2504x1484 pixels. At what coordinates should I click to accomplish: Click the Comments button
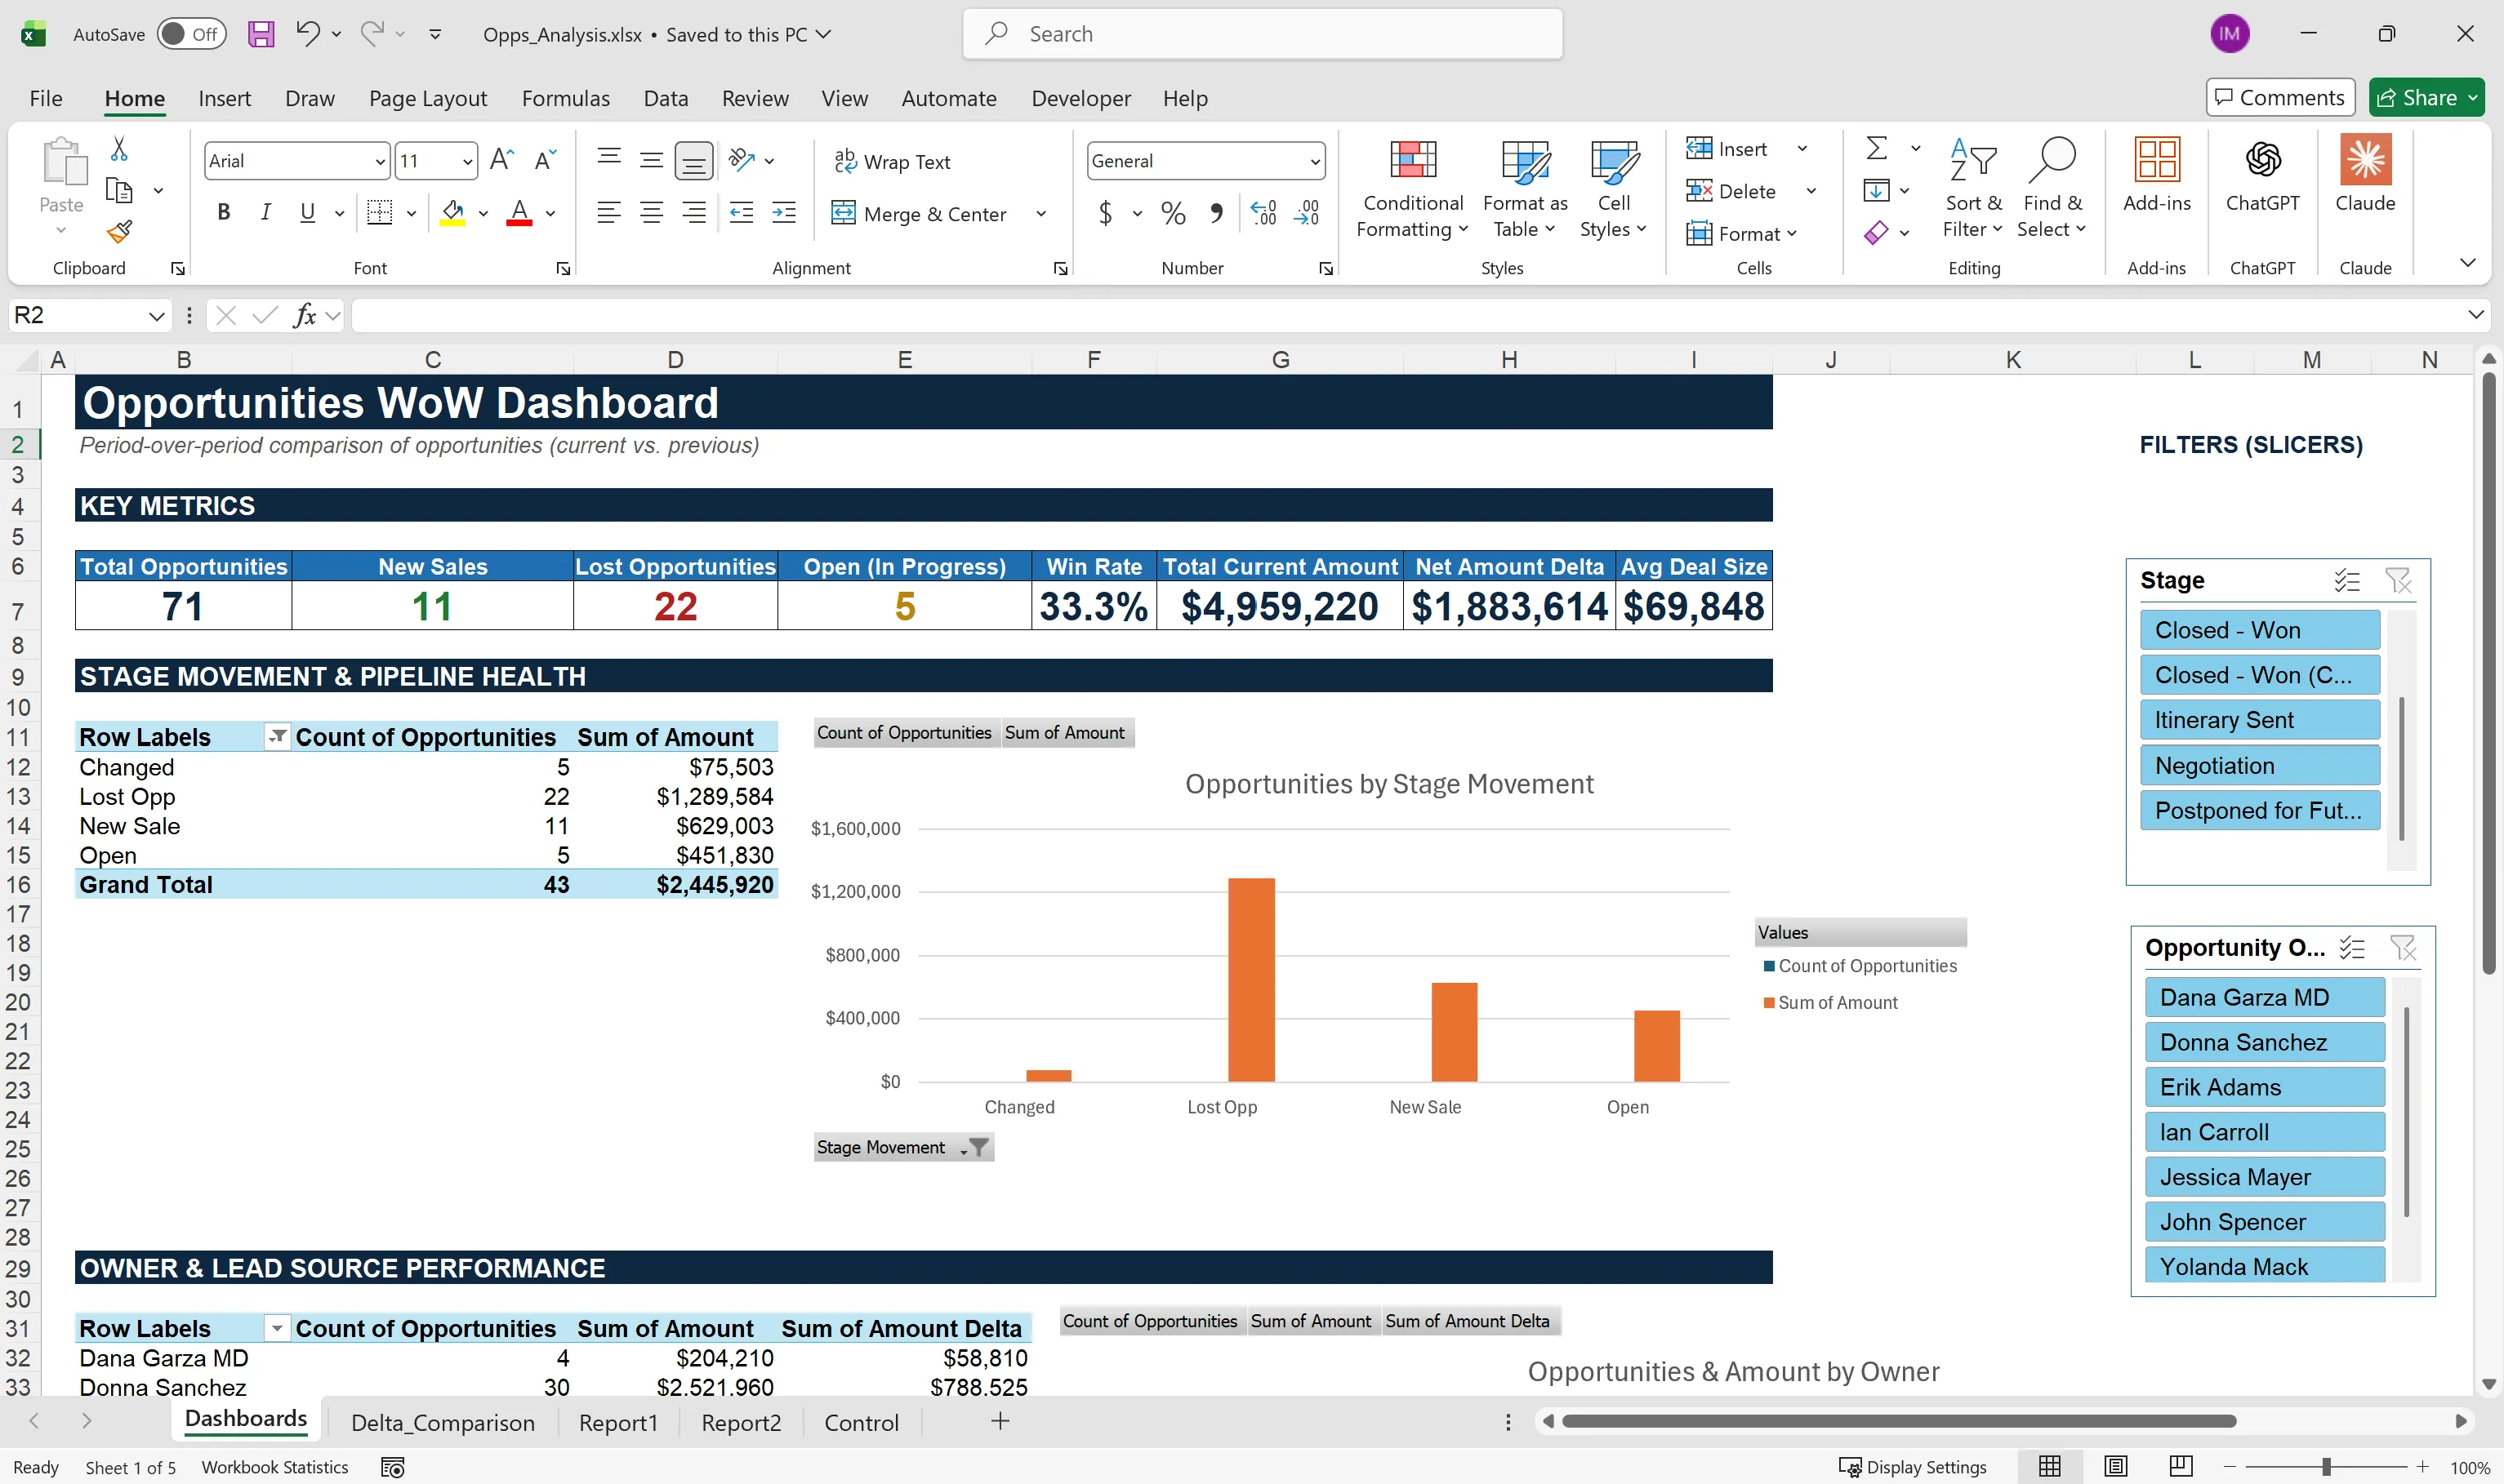tap(2280, 97)
